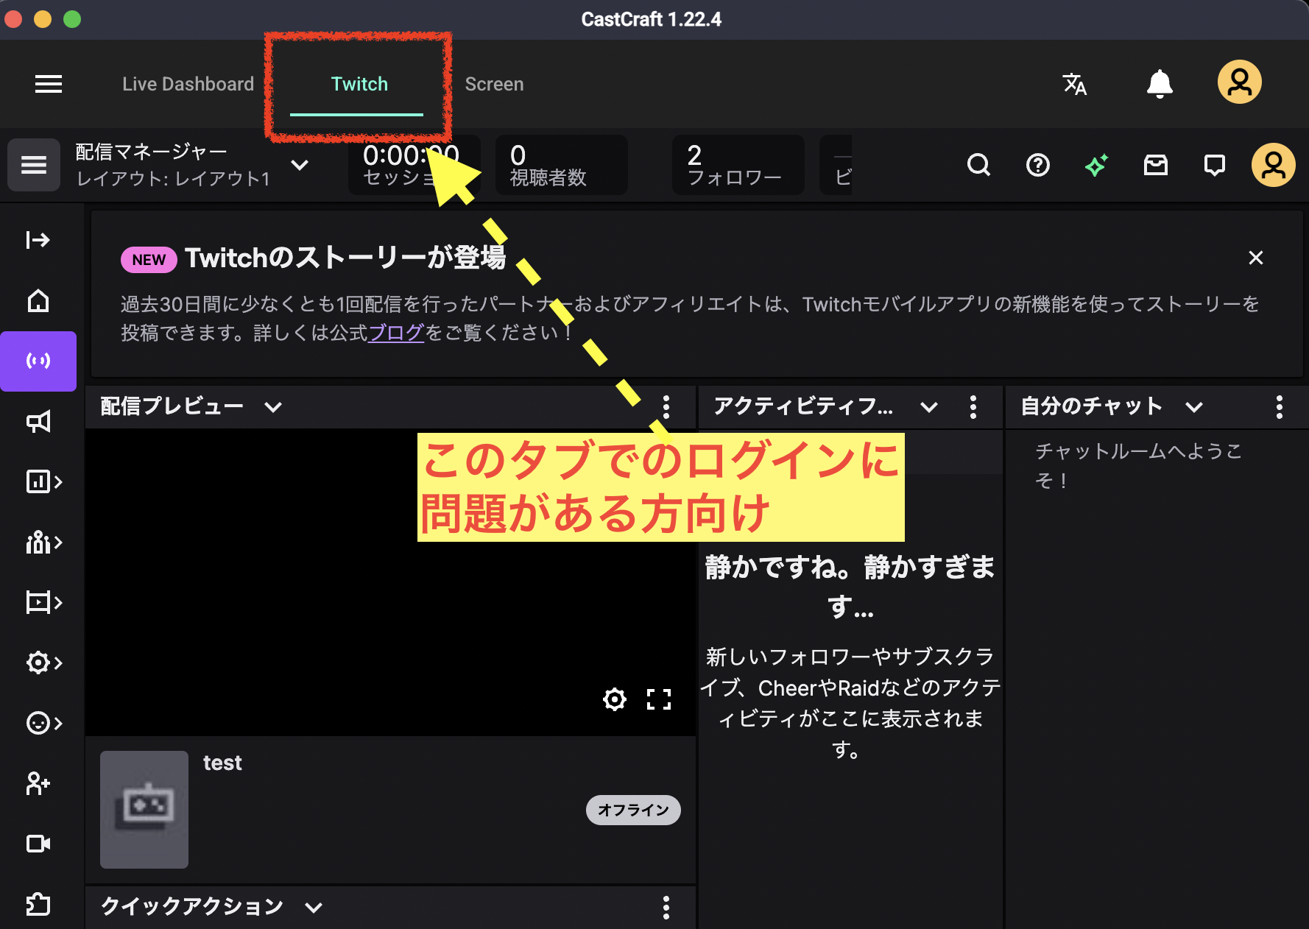1309x929 pixels.
Task: Click the フォロワー follower count stat
Action: click(738, 165)
